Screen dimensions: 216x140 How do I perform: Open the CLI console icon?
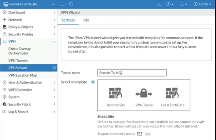click(x=159, y=4)
